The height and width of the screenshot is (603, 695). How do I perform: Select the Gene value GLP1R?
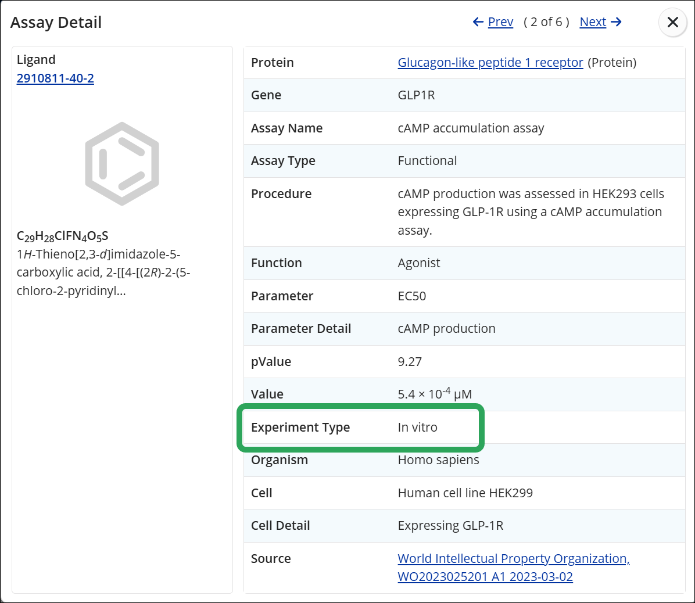click(416, 95)
